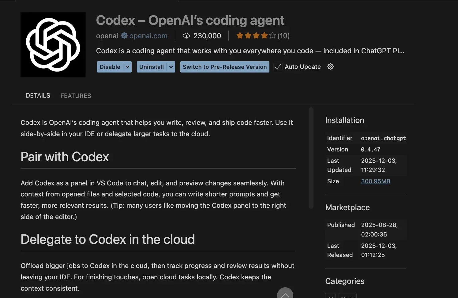
Task: Click the 300.95MB size link
Action: pyautogui.click(x=375, y=181)
